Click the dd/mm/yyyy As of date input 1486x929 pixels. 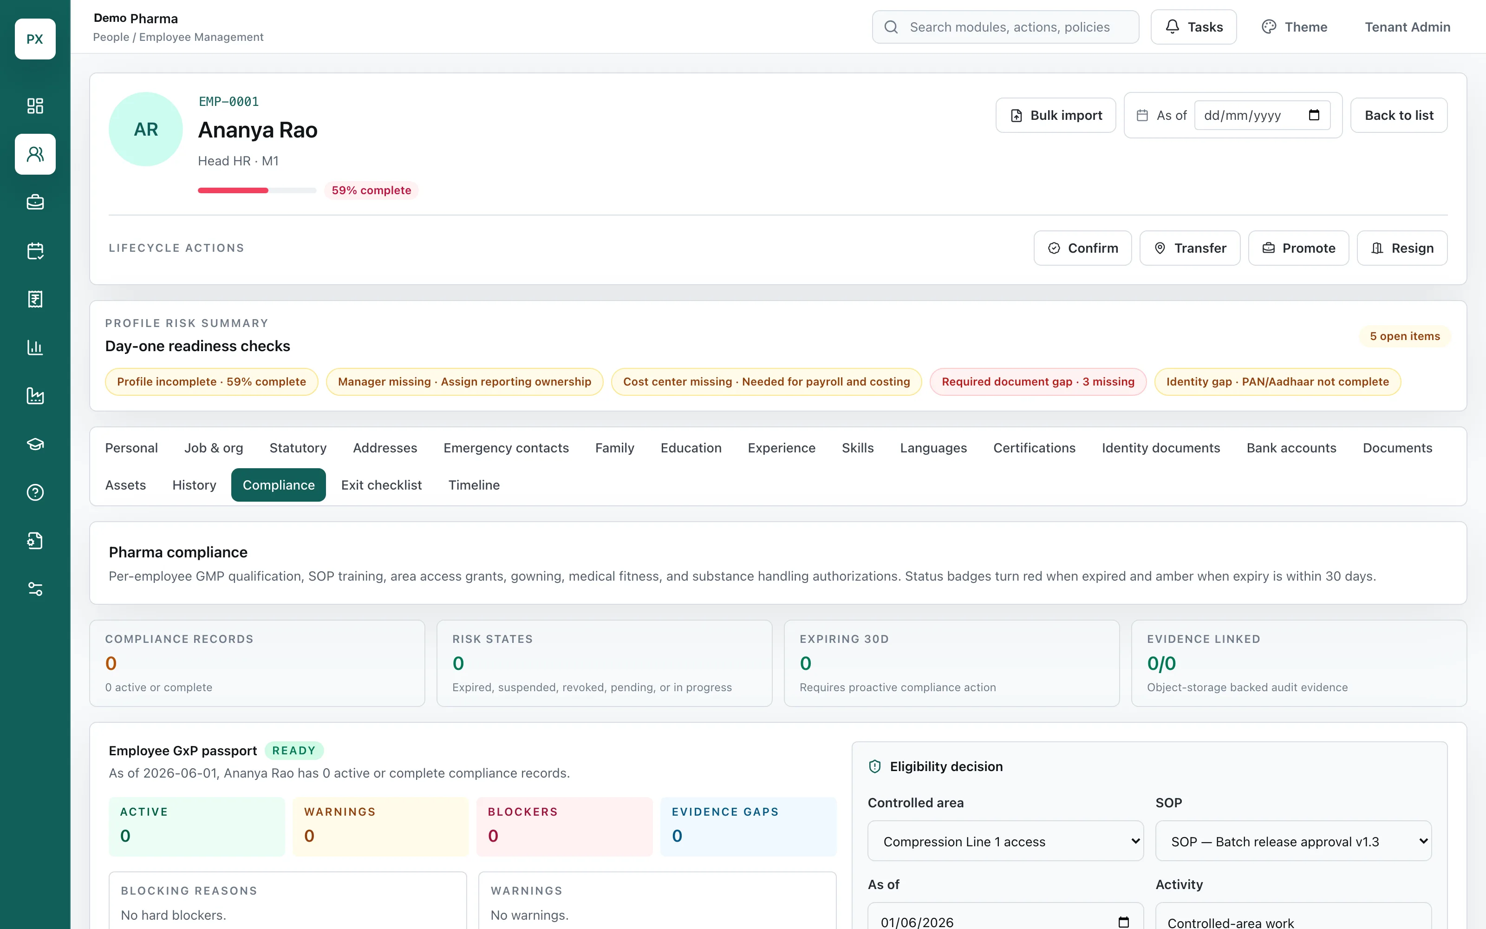tap(1262, 115)
